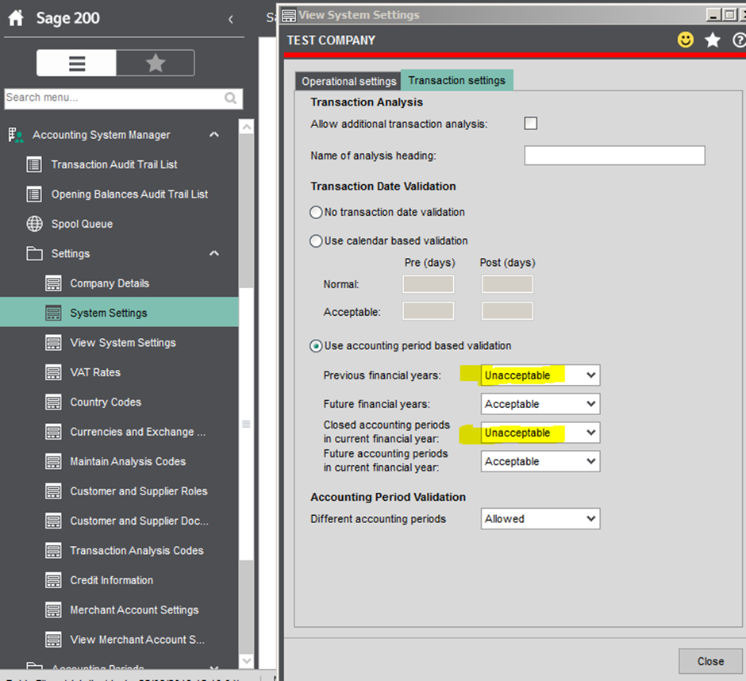The width and height of the screenshot is (746, 681).
Task: Open Transaction Audit Trail List
Action: click(114, 164)
